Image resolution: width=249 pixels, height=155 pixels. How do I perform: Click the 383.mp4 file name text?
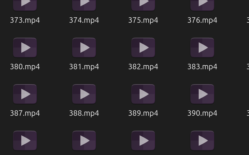[202, 67]
